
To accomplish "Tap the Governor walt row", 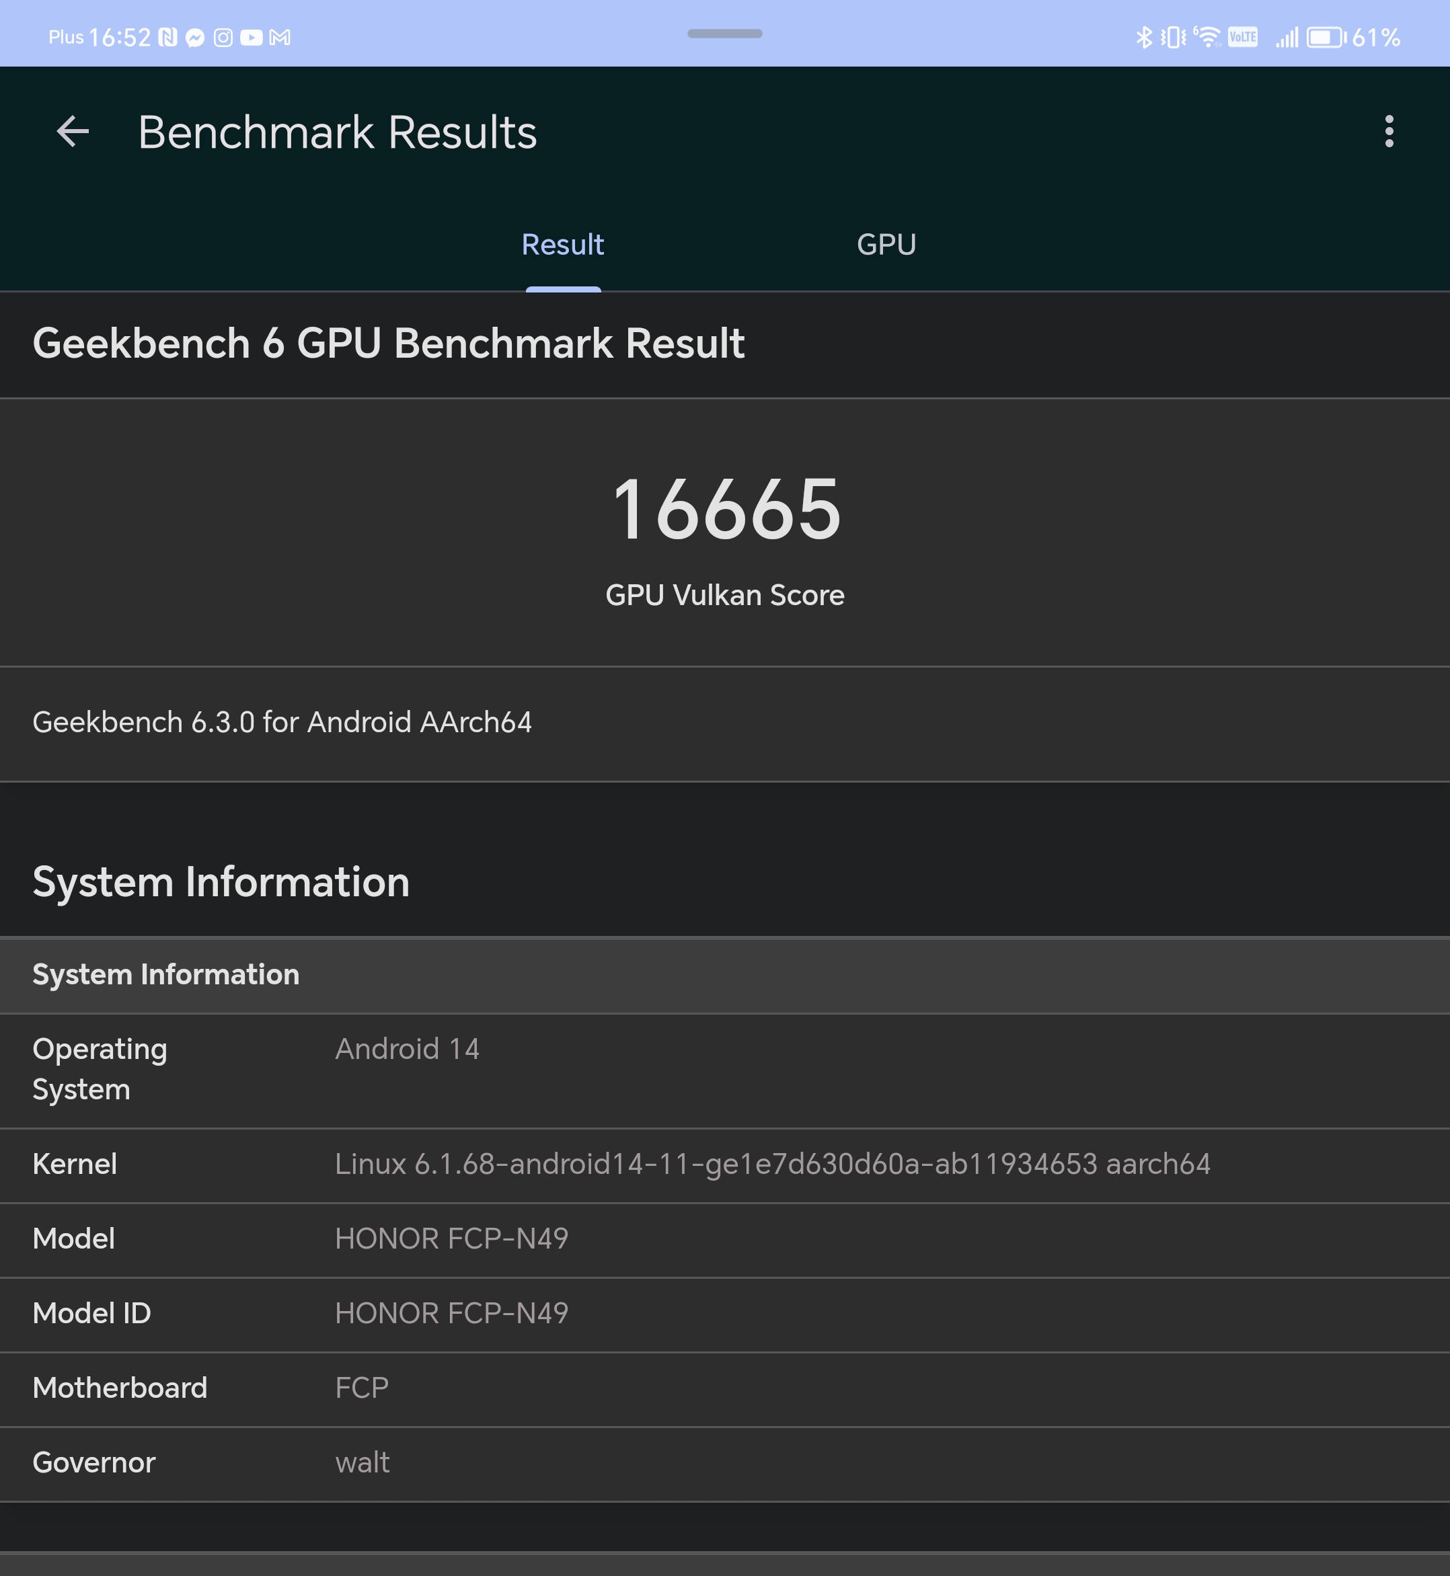I will click(725, 1462).
